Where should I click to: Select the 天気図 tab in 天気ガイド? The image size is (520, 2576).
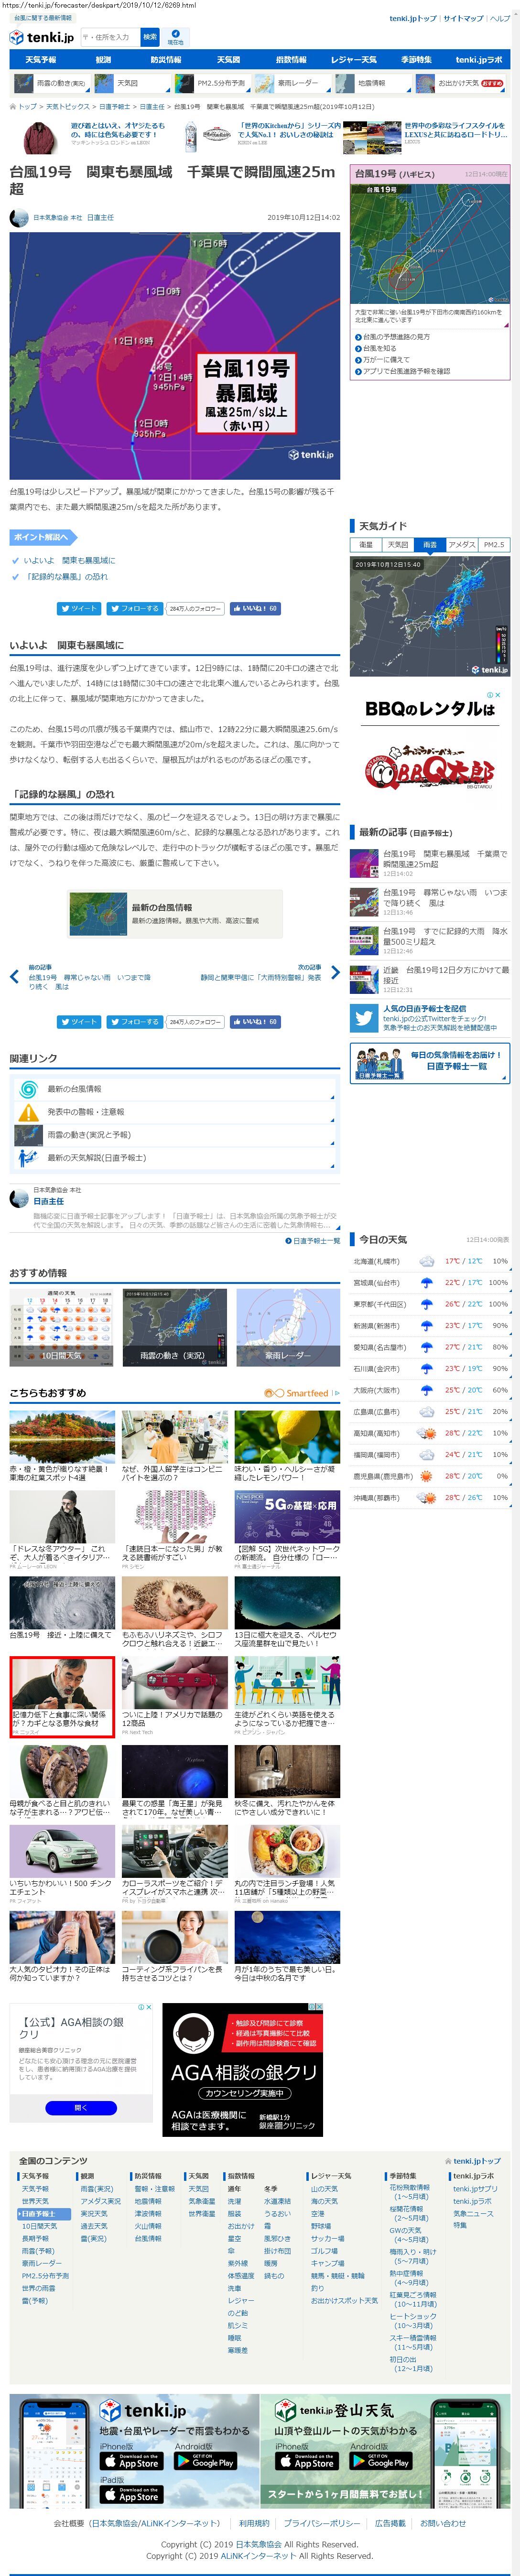tap(398, 545)
